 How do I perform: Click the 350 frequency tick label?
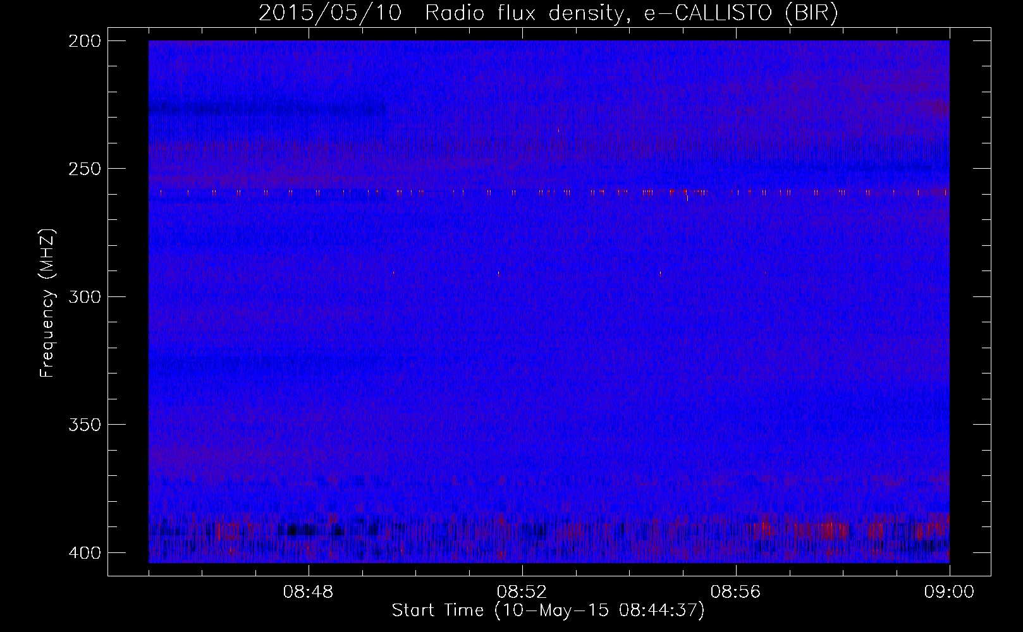pos(84,424)
